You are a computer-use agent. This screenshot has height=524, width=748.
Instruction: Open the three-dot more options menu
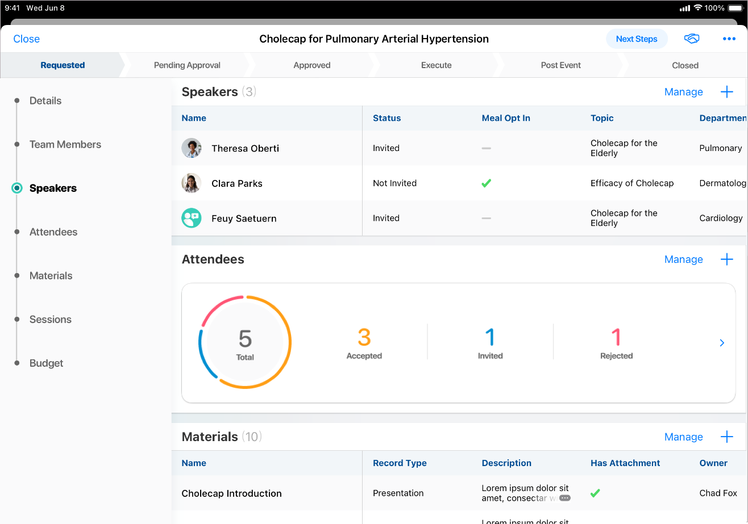[729, 39]
